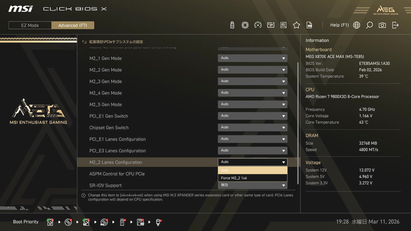Click the CPU chip icon in toolbar
The height and width of the screenshot is (231, 411).
(x=245, y=25)
